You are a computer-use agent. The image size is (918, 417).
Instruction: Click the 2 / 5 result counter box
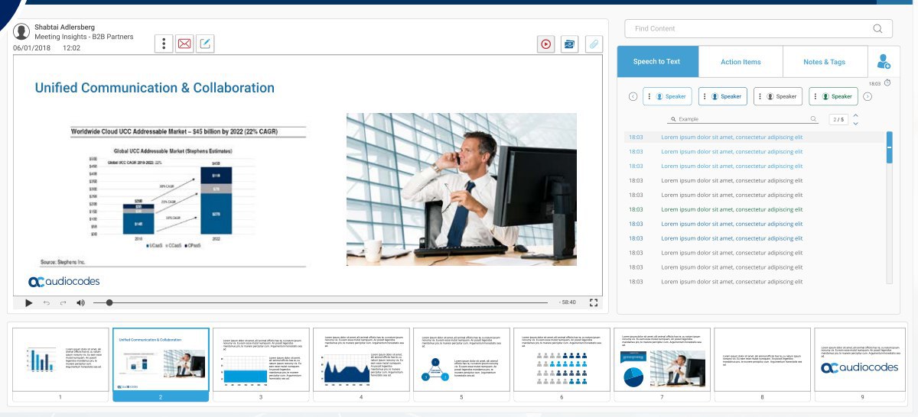tap(839, 119)
